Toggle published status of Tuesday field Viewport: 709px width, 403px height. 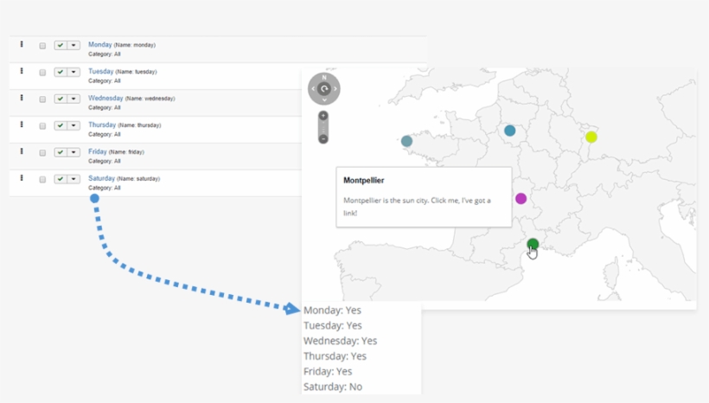[x=61, y=73]
